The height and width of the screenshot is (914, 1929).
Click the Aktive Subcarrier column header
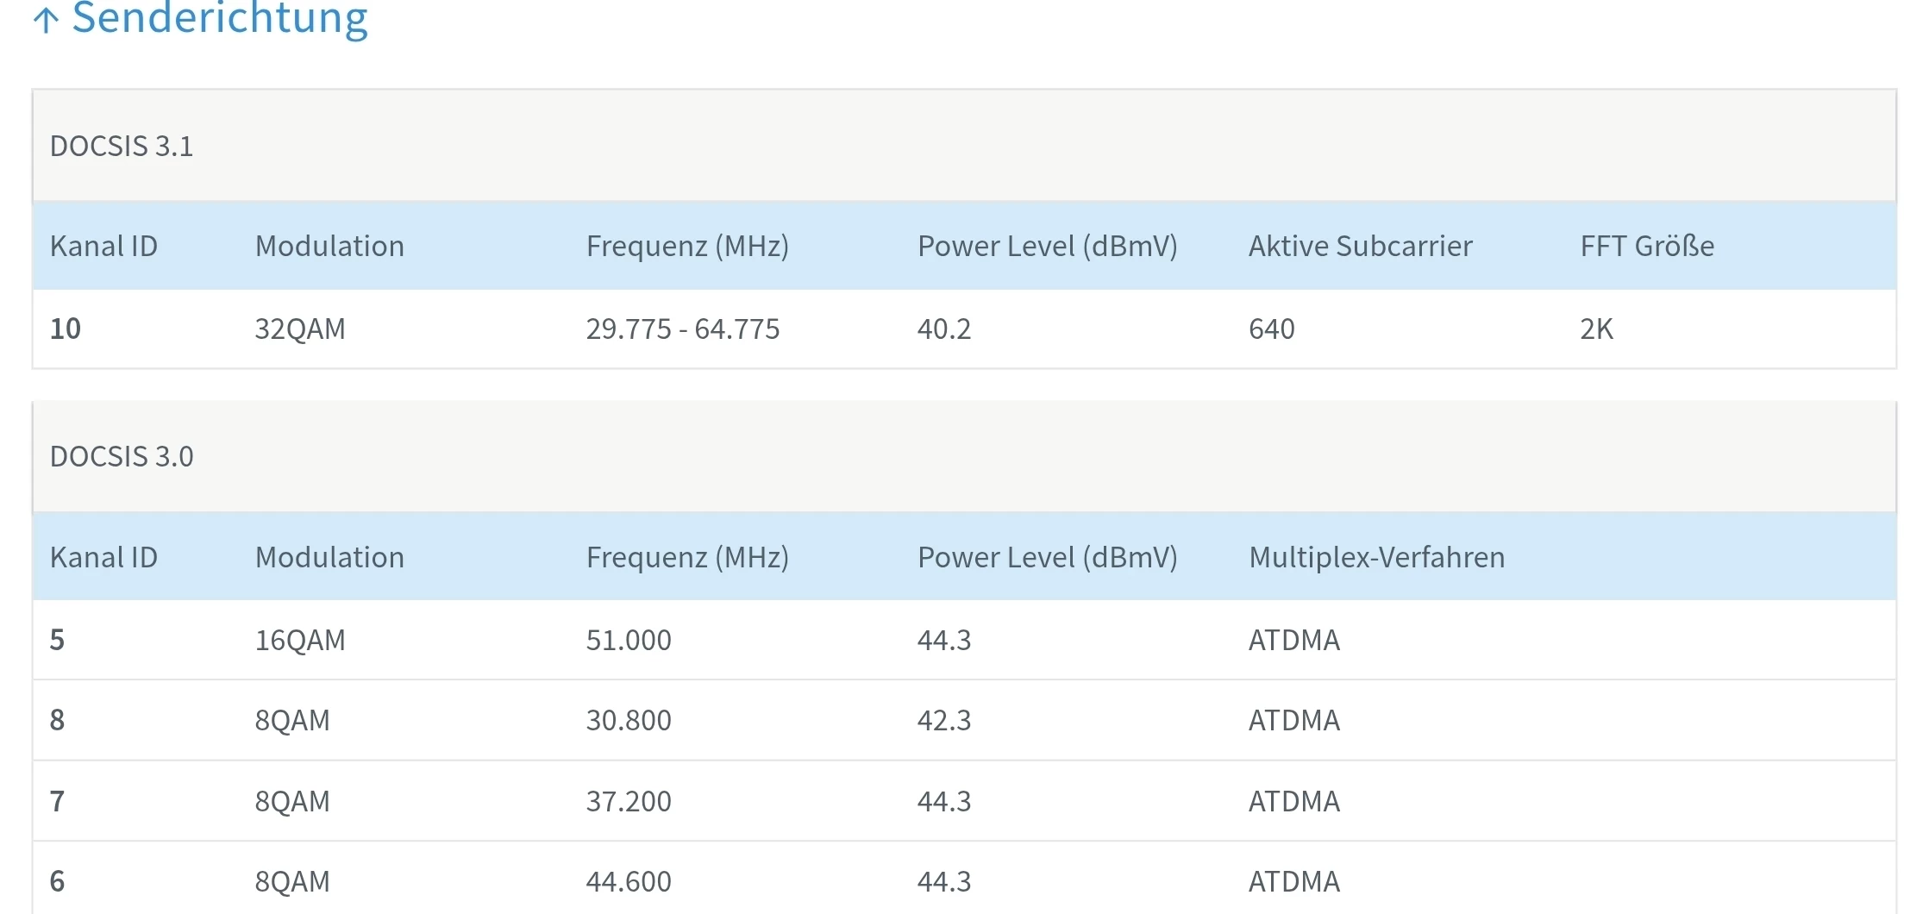pos(1360,247)
